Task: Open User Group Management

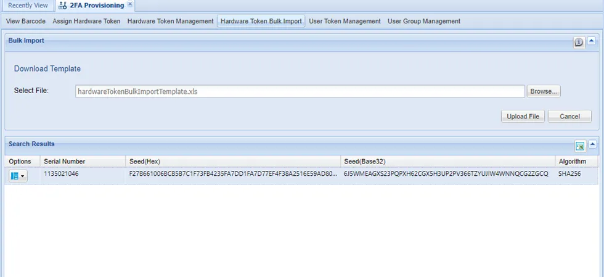Action: (x=424, y=21)
